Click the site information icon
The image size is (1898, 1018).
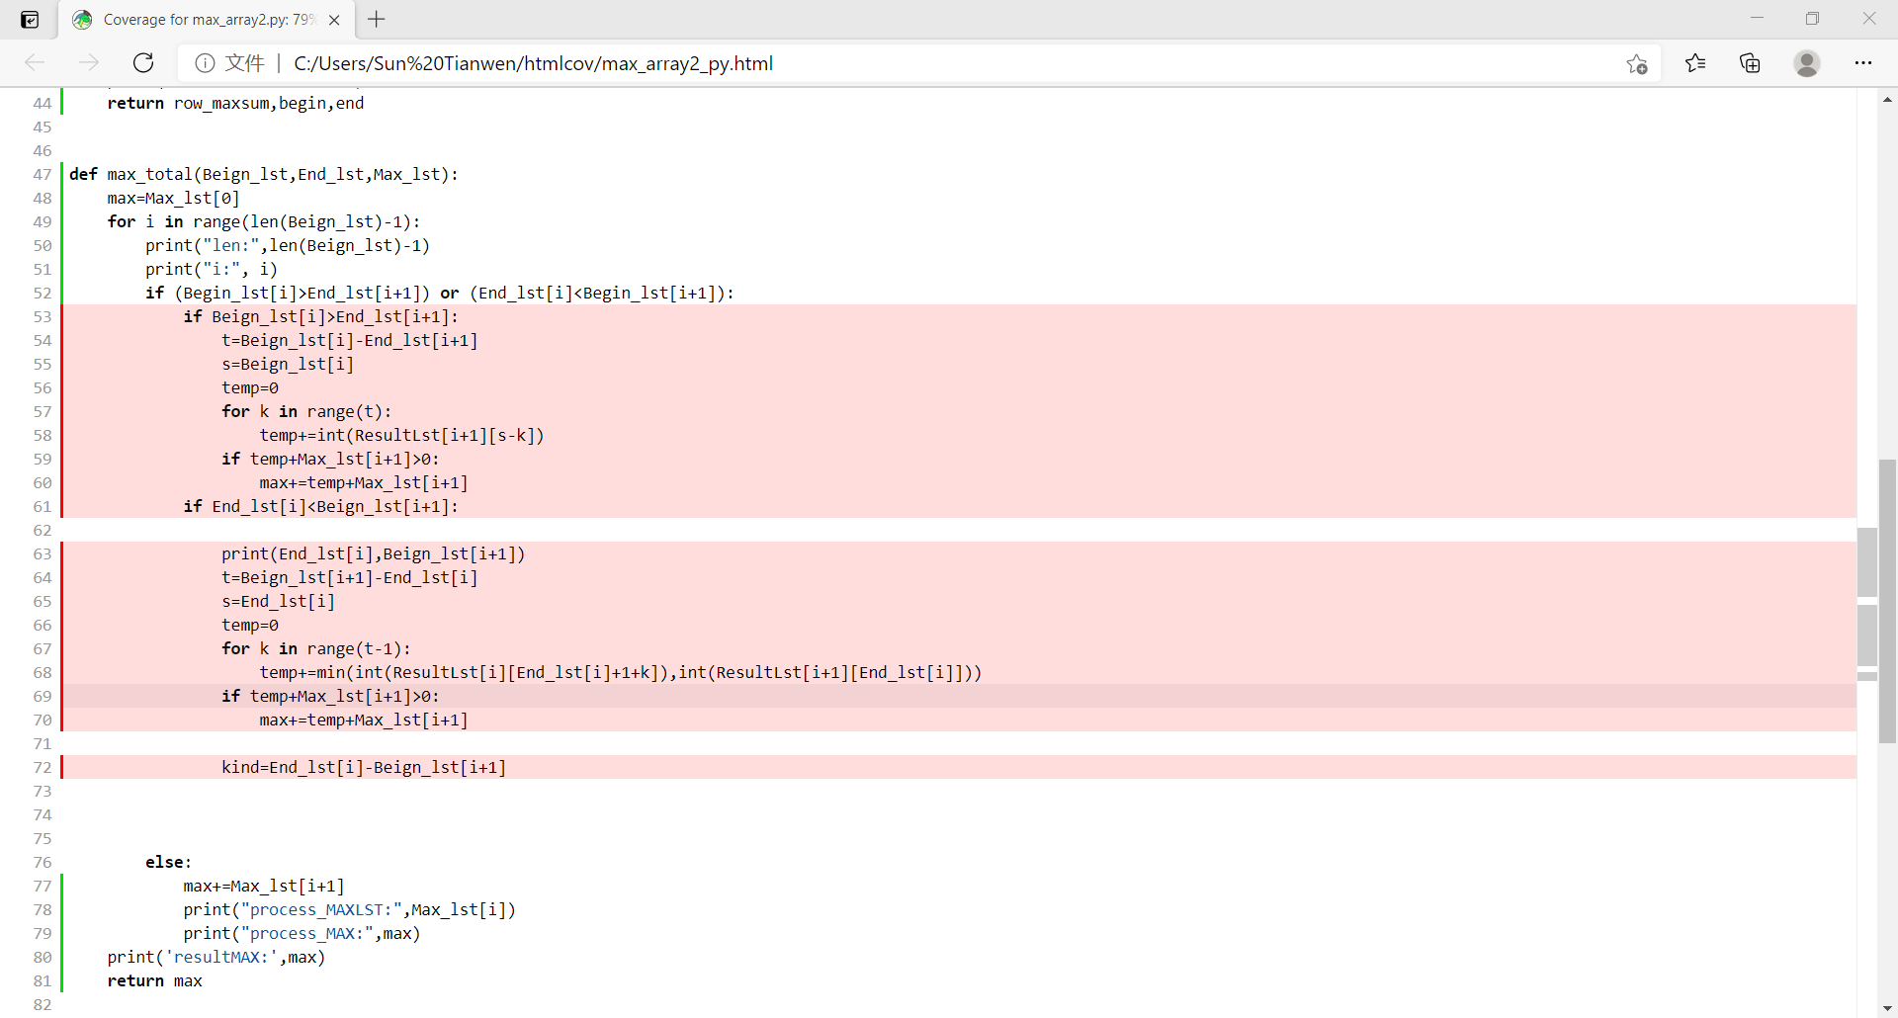[205, 63]
